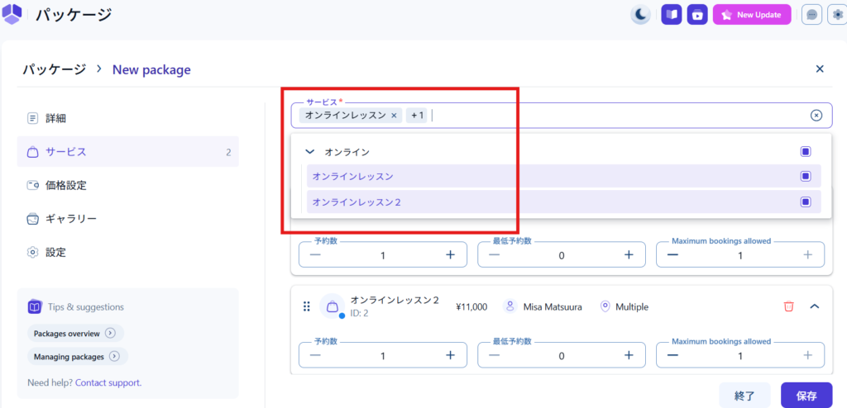Collapse the オンラインレッスン２ service card
The height and width of the screenshot is (408, 847).
(814, 306)
